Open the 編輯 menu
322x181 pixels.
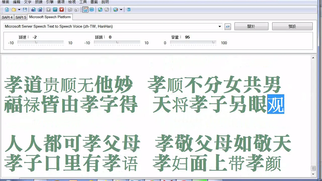pos(17,2)
